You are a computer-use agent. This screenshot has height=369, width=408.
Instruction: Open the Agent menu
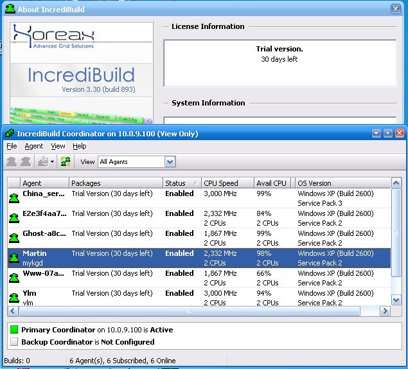34,147
